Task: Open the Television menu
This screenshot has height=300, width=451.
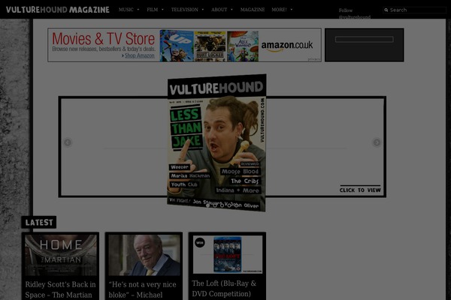Action: pyautogui.click(x=185, y=10)
